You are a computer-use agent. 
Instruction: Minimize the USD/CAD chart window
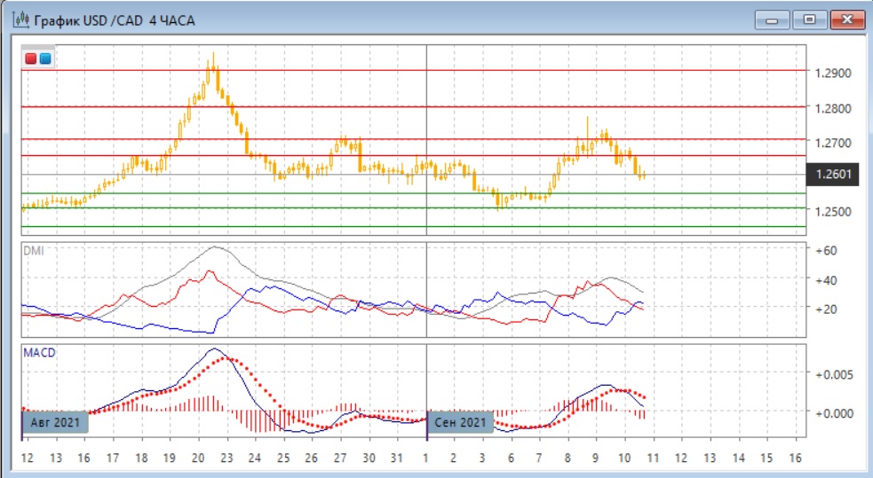(x=775, y=19)
